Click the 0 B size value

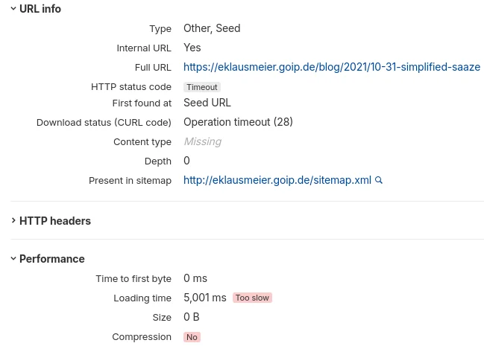pos(192,317)
